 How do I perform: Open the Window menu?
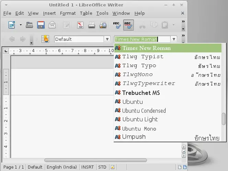pos(121,13)
